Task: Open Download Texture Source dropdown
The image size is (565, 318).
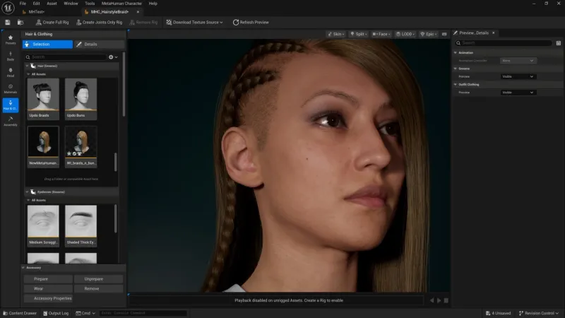Action: pyautogui.click(x=194, y=22)
